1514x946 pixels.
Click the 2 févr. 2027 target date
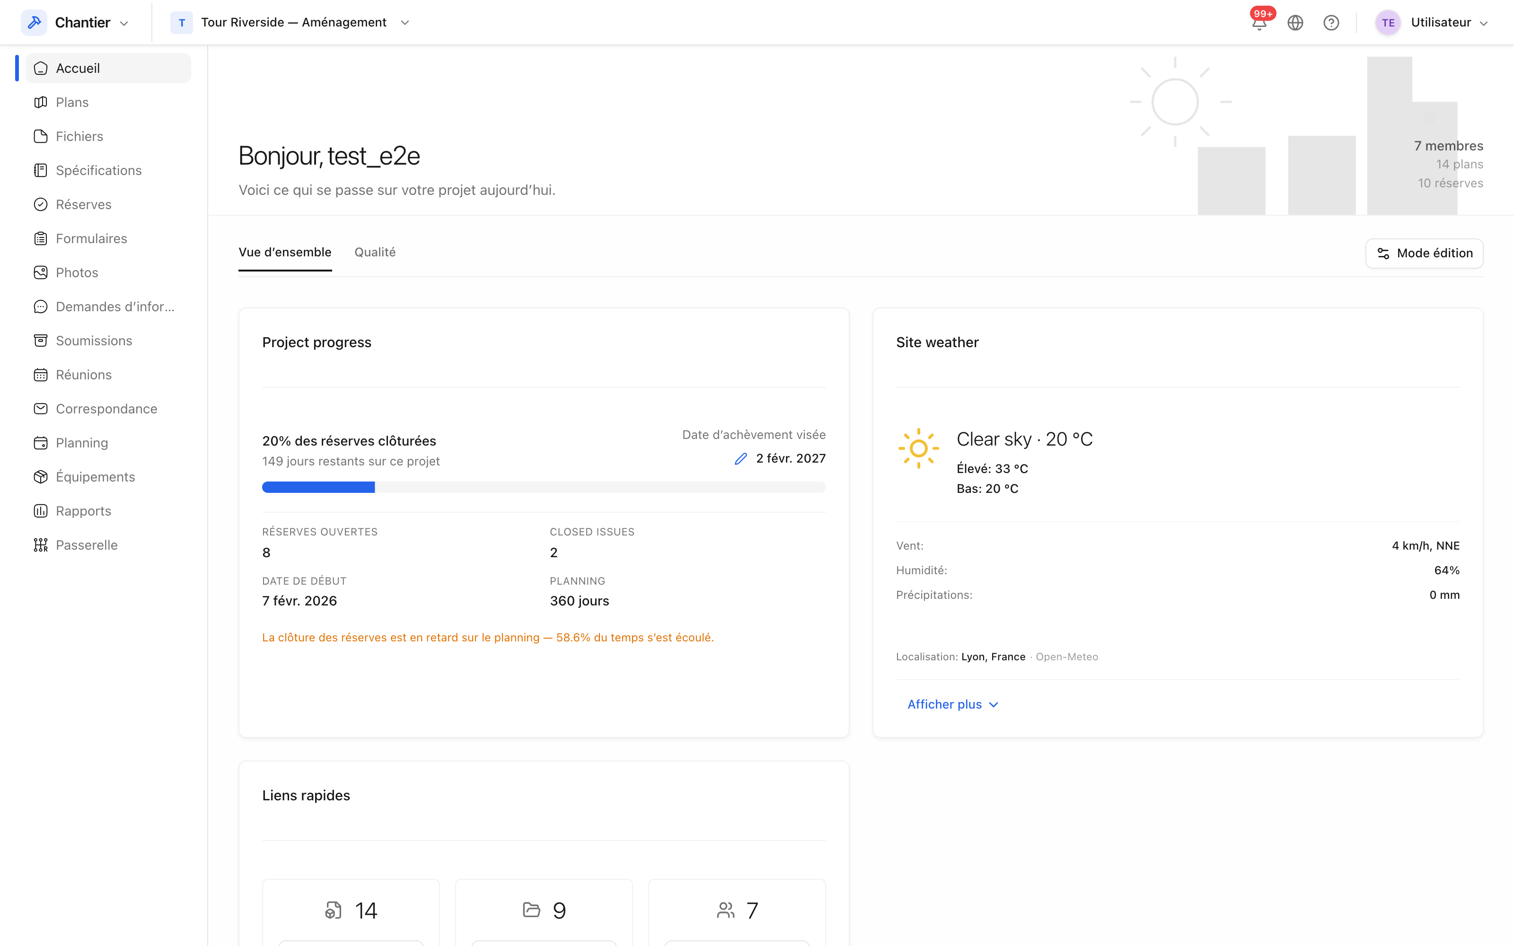[x=790, y=459]
